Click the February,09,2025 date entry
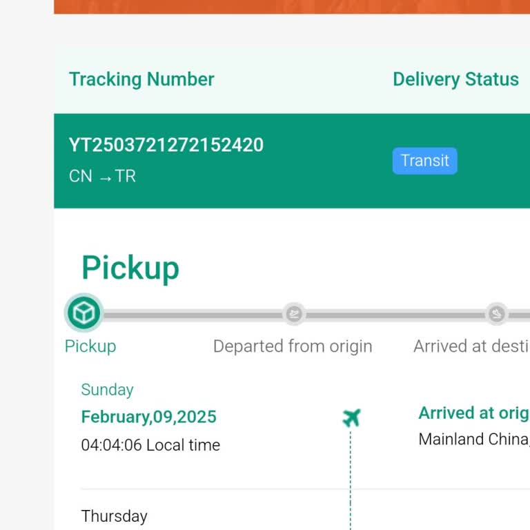This screenshot has width=530, height=530. (x=148, y=417)
